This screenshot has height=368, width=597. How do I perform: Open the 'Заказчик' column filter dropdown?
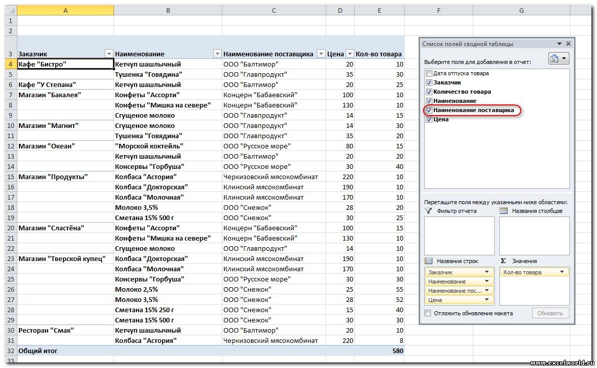point(109,54)
